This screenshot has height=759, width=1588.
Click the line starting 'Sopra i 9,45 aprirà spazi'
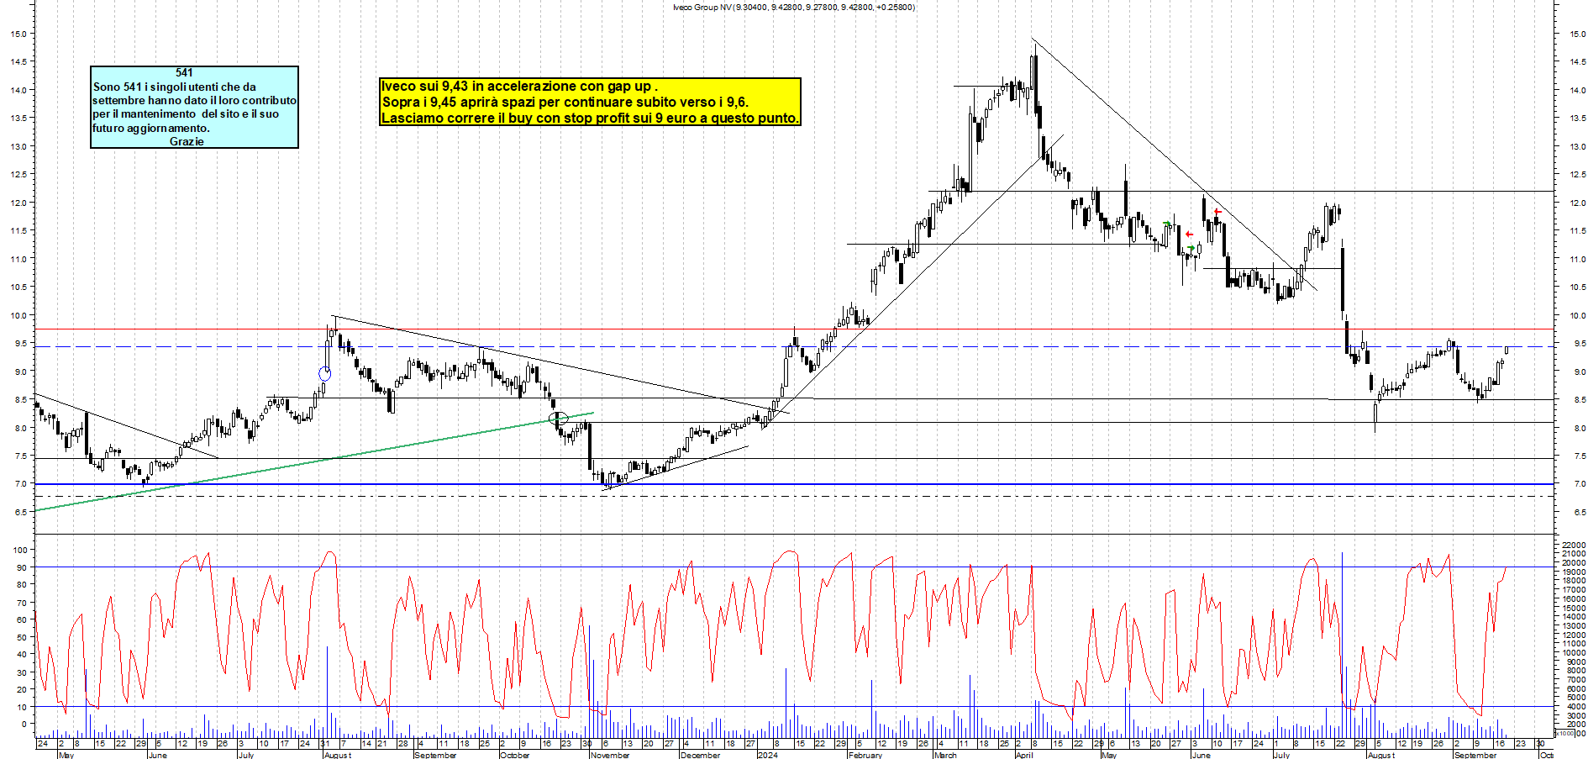(565, 102)
